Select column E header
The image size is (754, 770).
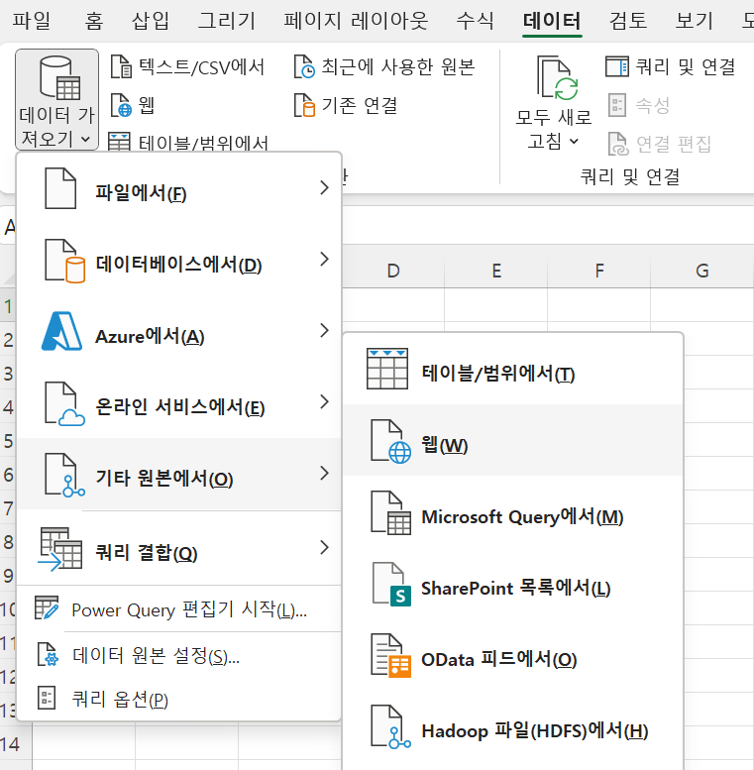point(496,271)
